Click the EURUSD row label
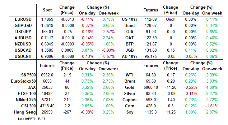This screenshot has width=228, height=125. coord(22,19)
